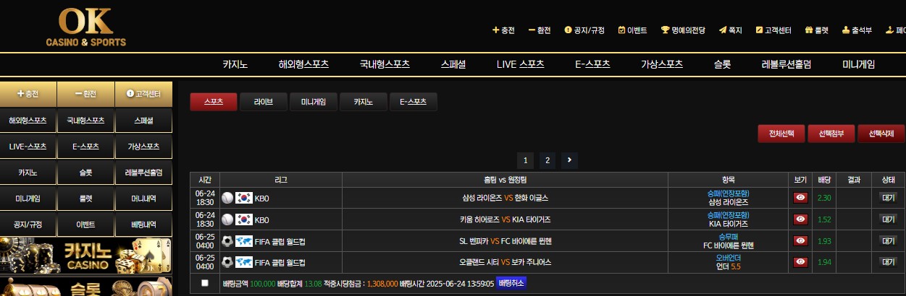The width and height of the screenshot is (906, 296).
Task: Click the 전체선택 select all button
Action: [x=781, y=134]
